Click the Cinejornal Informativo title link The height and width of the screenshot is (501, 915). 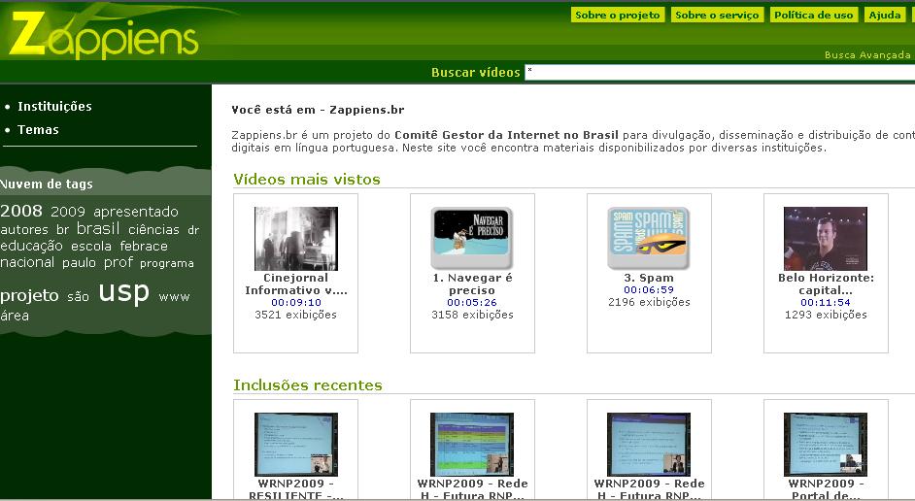coord(296,284)
